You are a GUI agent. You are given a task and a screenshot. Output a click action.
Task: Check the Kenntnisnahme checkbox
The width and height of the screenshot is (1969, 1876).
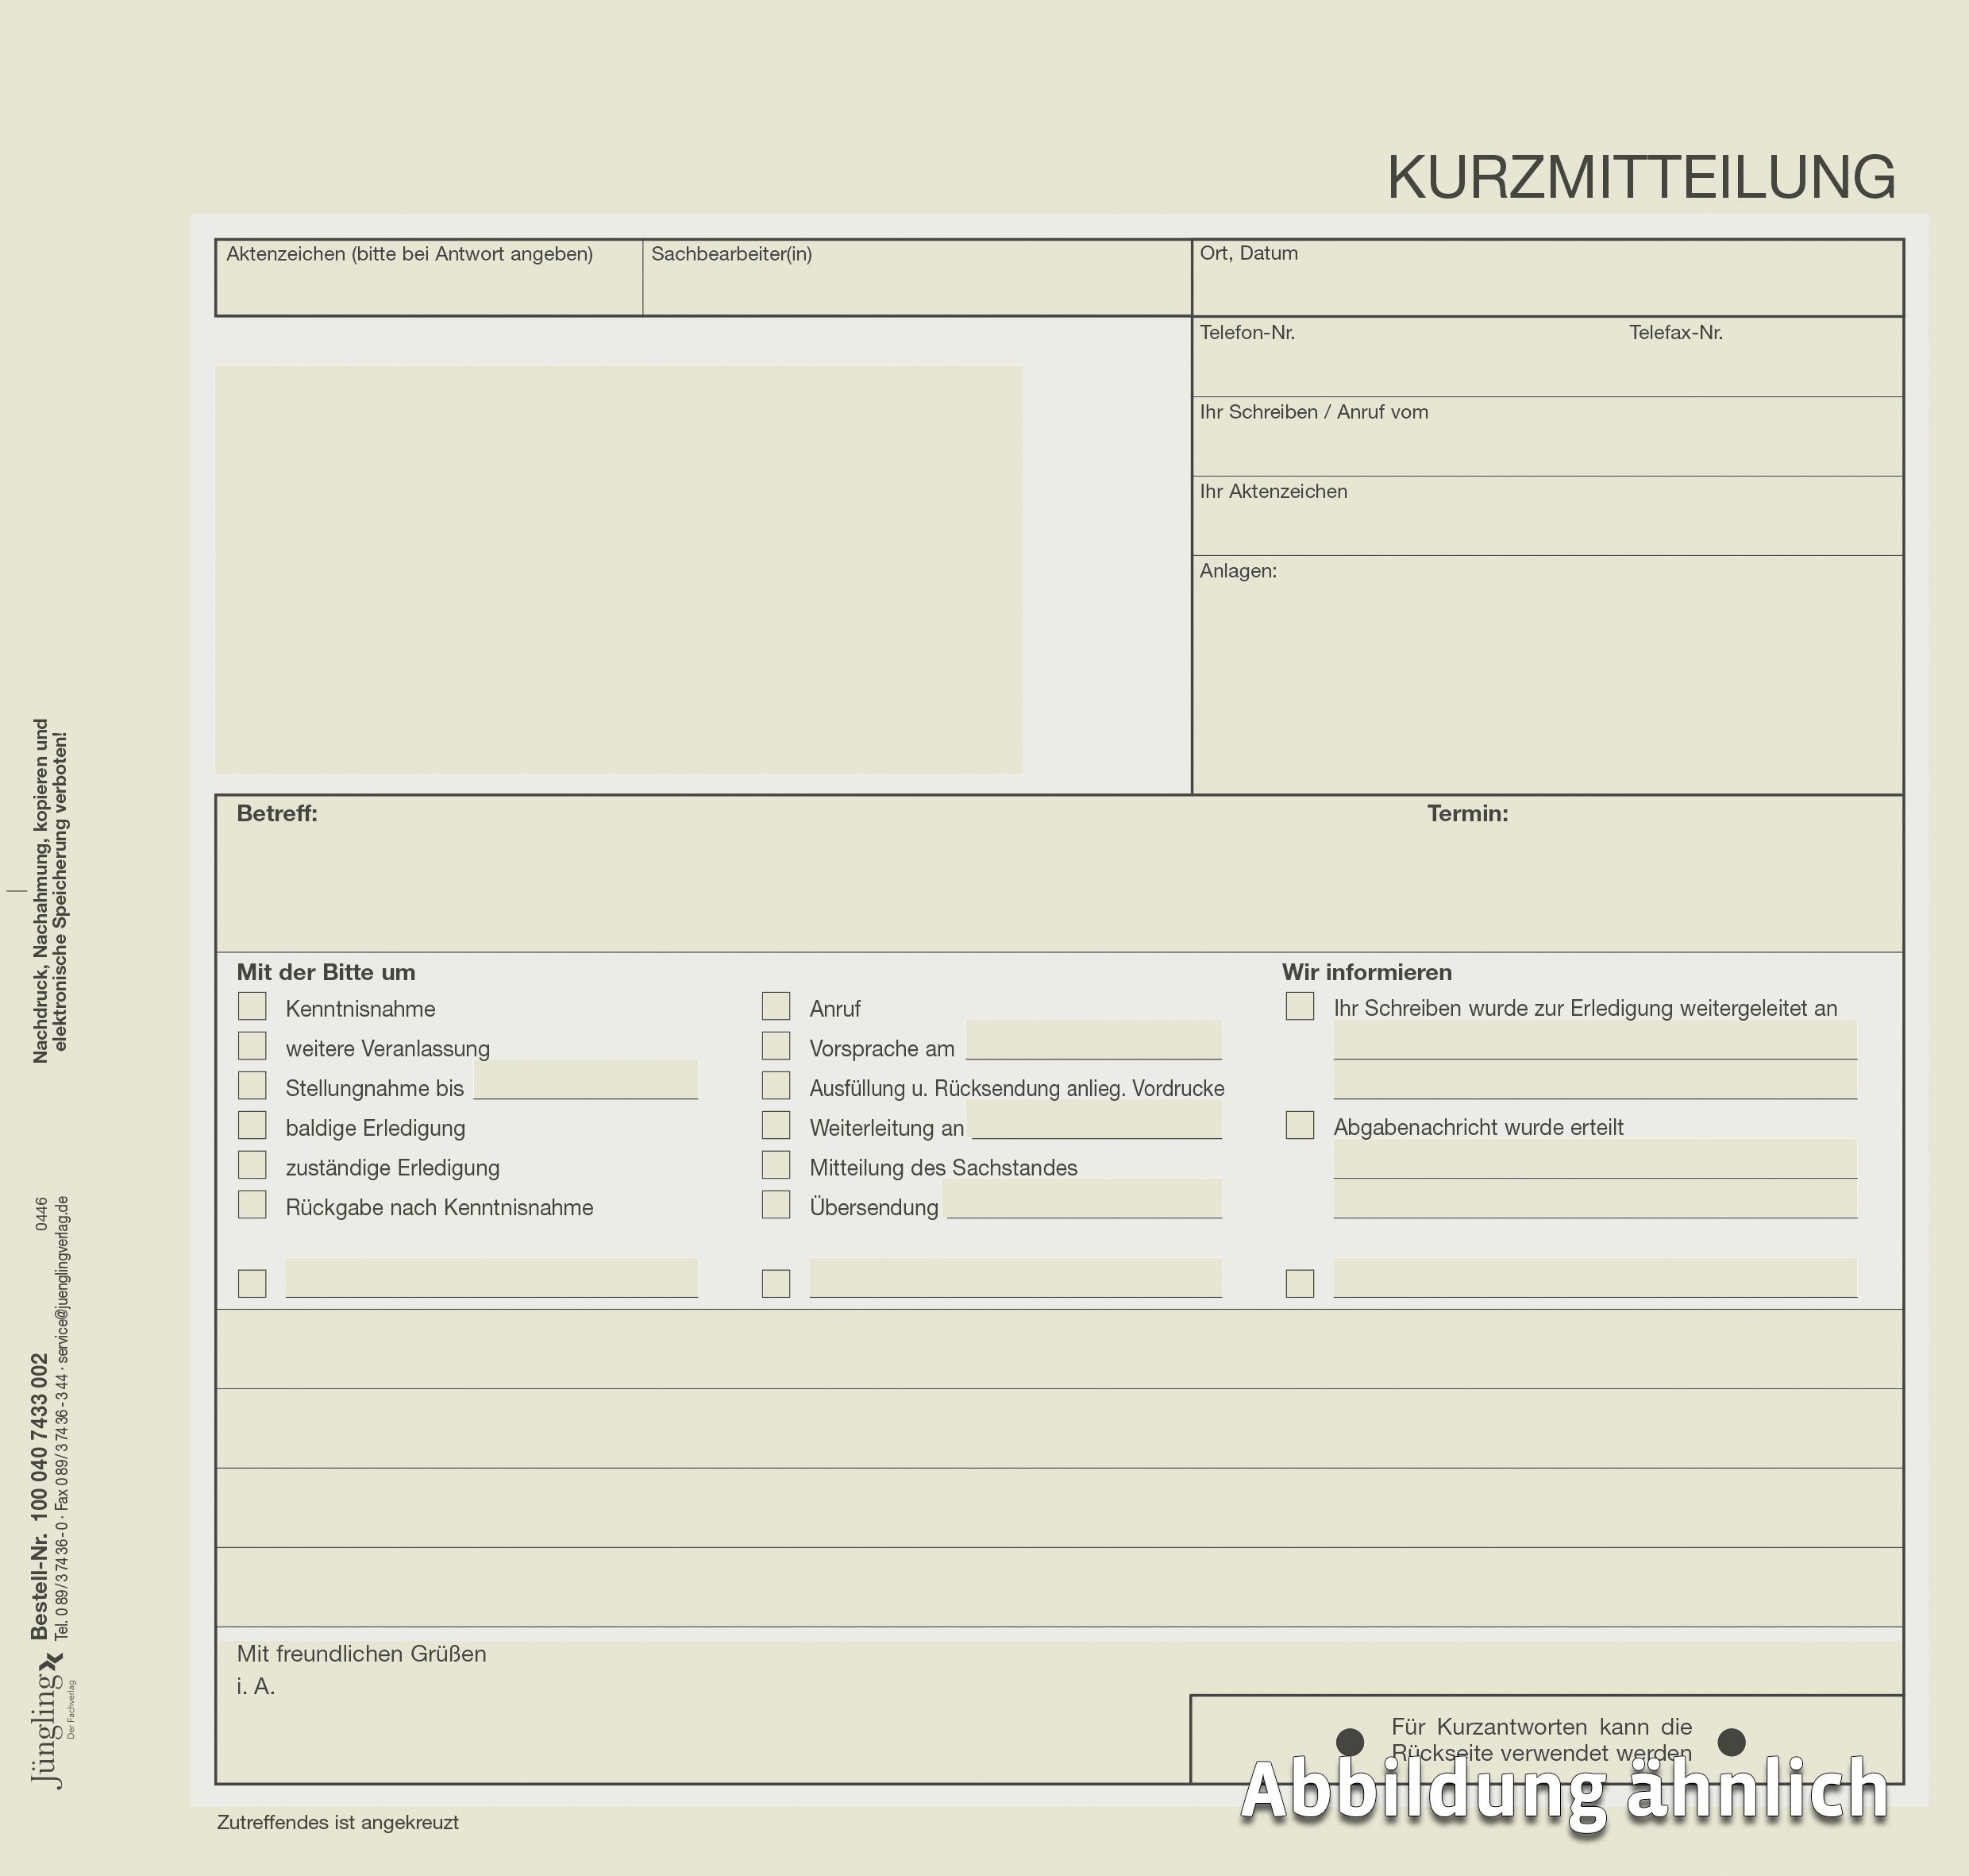pyautogui.click(x=252, y=1006)
